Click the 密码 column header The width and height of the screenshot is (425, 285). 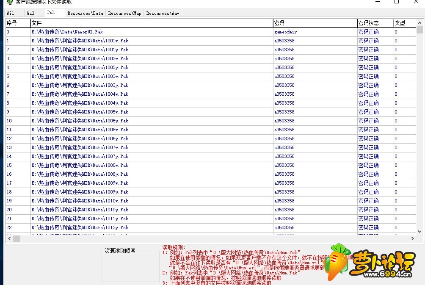[315, 23]
